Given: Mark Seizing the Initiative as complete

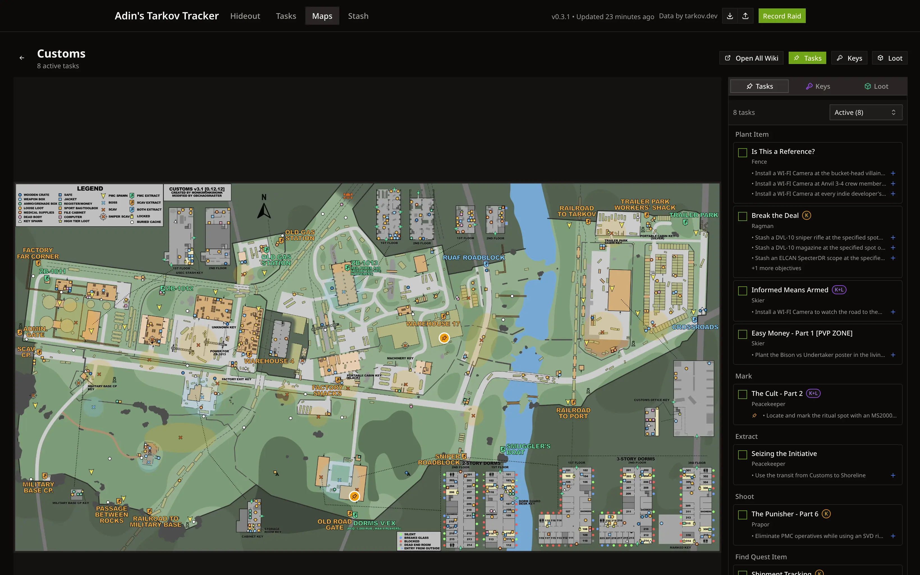Looking at the screenshot, I should (x=742, y=454).
